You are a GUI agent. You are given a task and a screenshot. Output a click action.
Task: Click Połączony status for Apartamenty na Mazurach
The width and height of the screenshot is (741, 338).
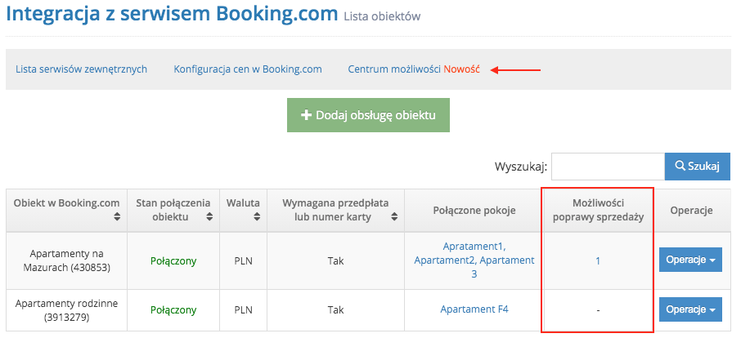[x=173, y=260]
